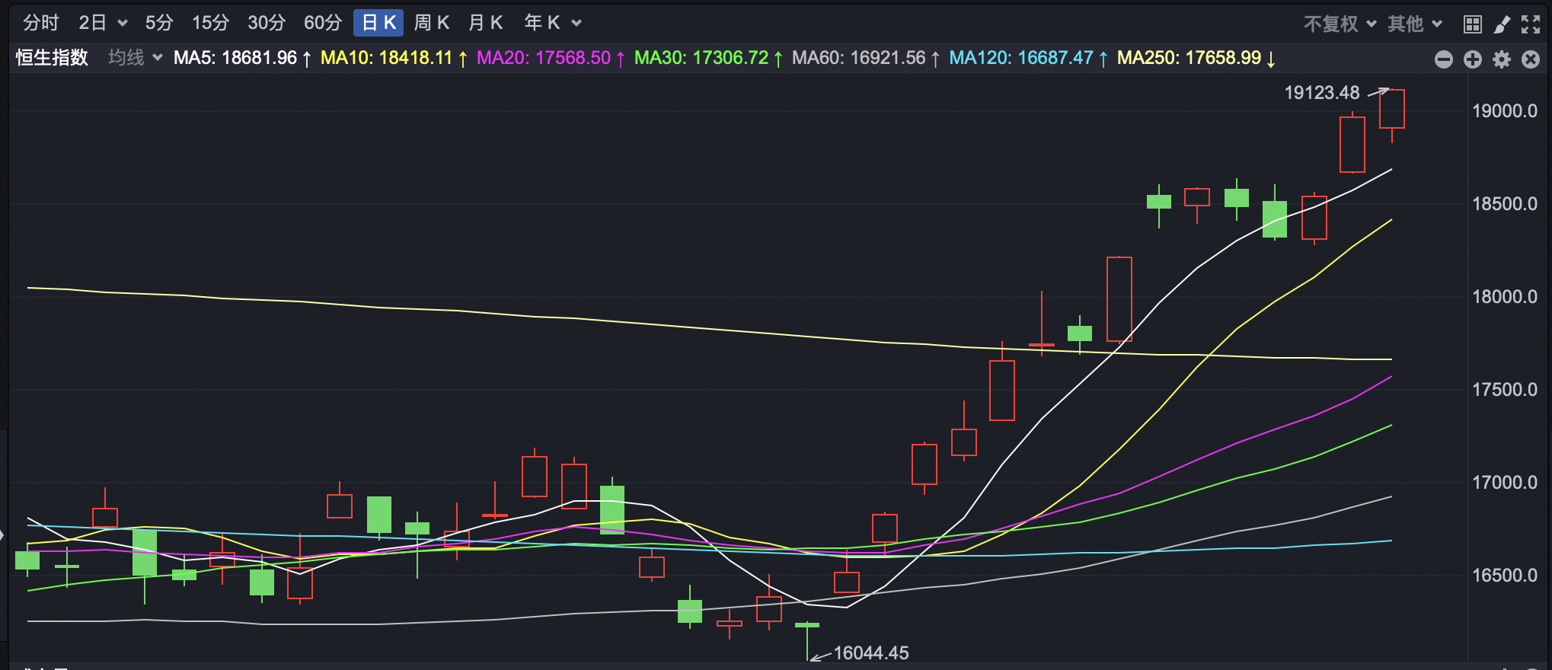This screenshot has height=670, width=1552.
Task: Select the 月K monthly chart tab
Action: pos(485,23)
